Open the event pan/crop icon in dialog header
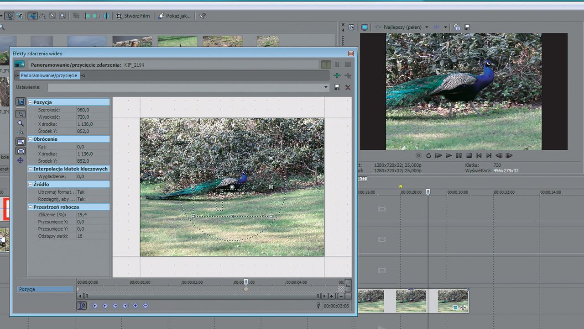The width and height of the screenshot is (584, 329). tap(19, 64)
